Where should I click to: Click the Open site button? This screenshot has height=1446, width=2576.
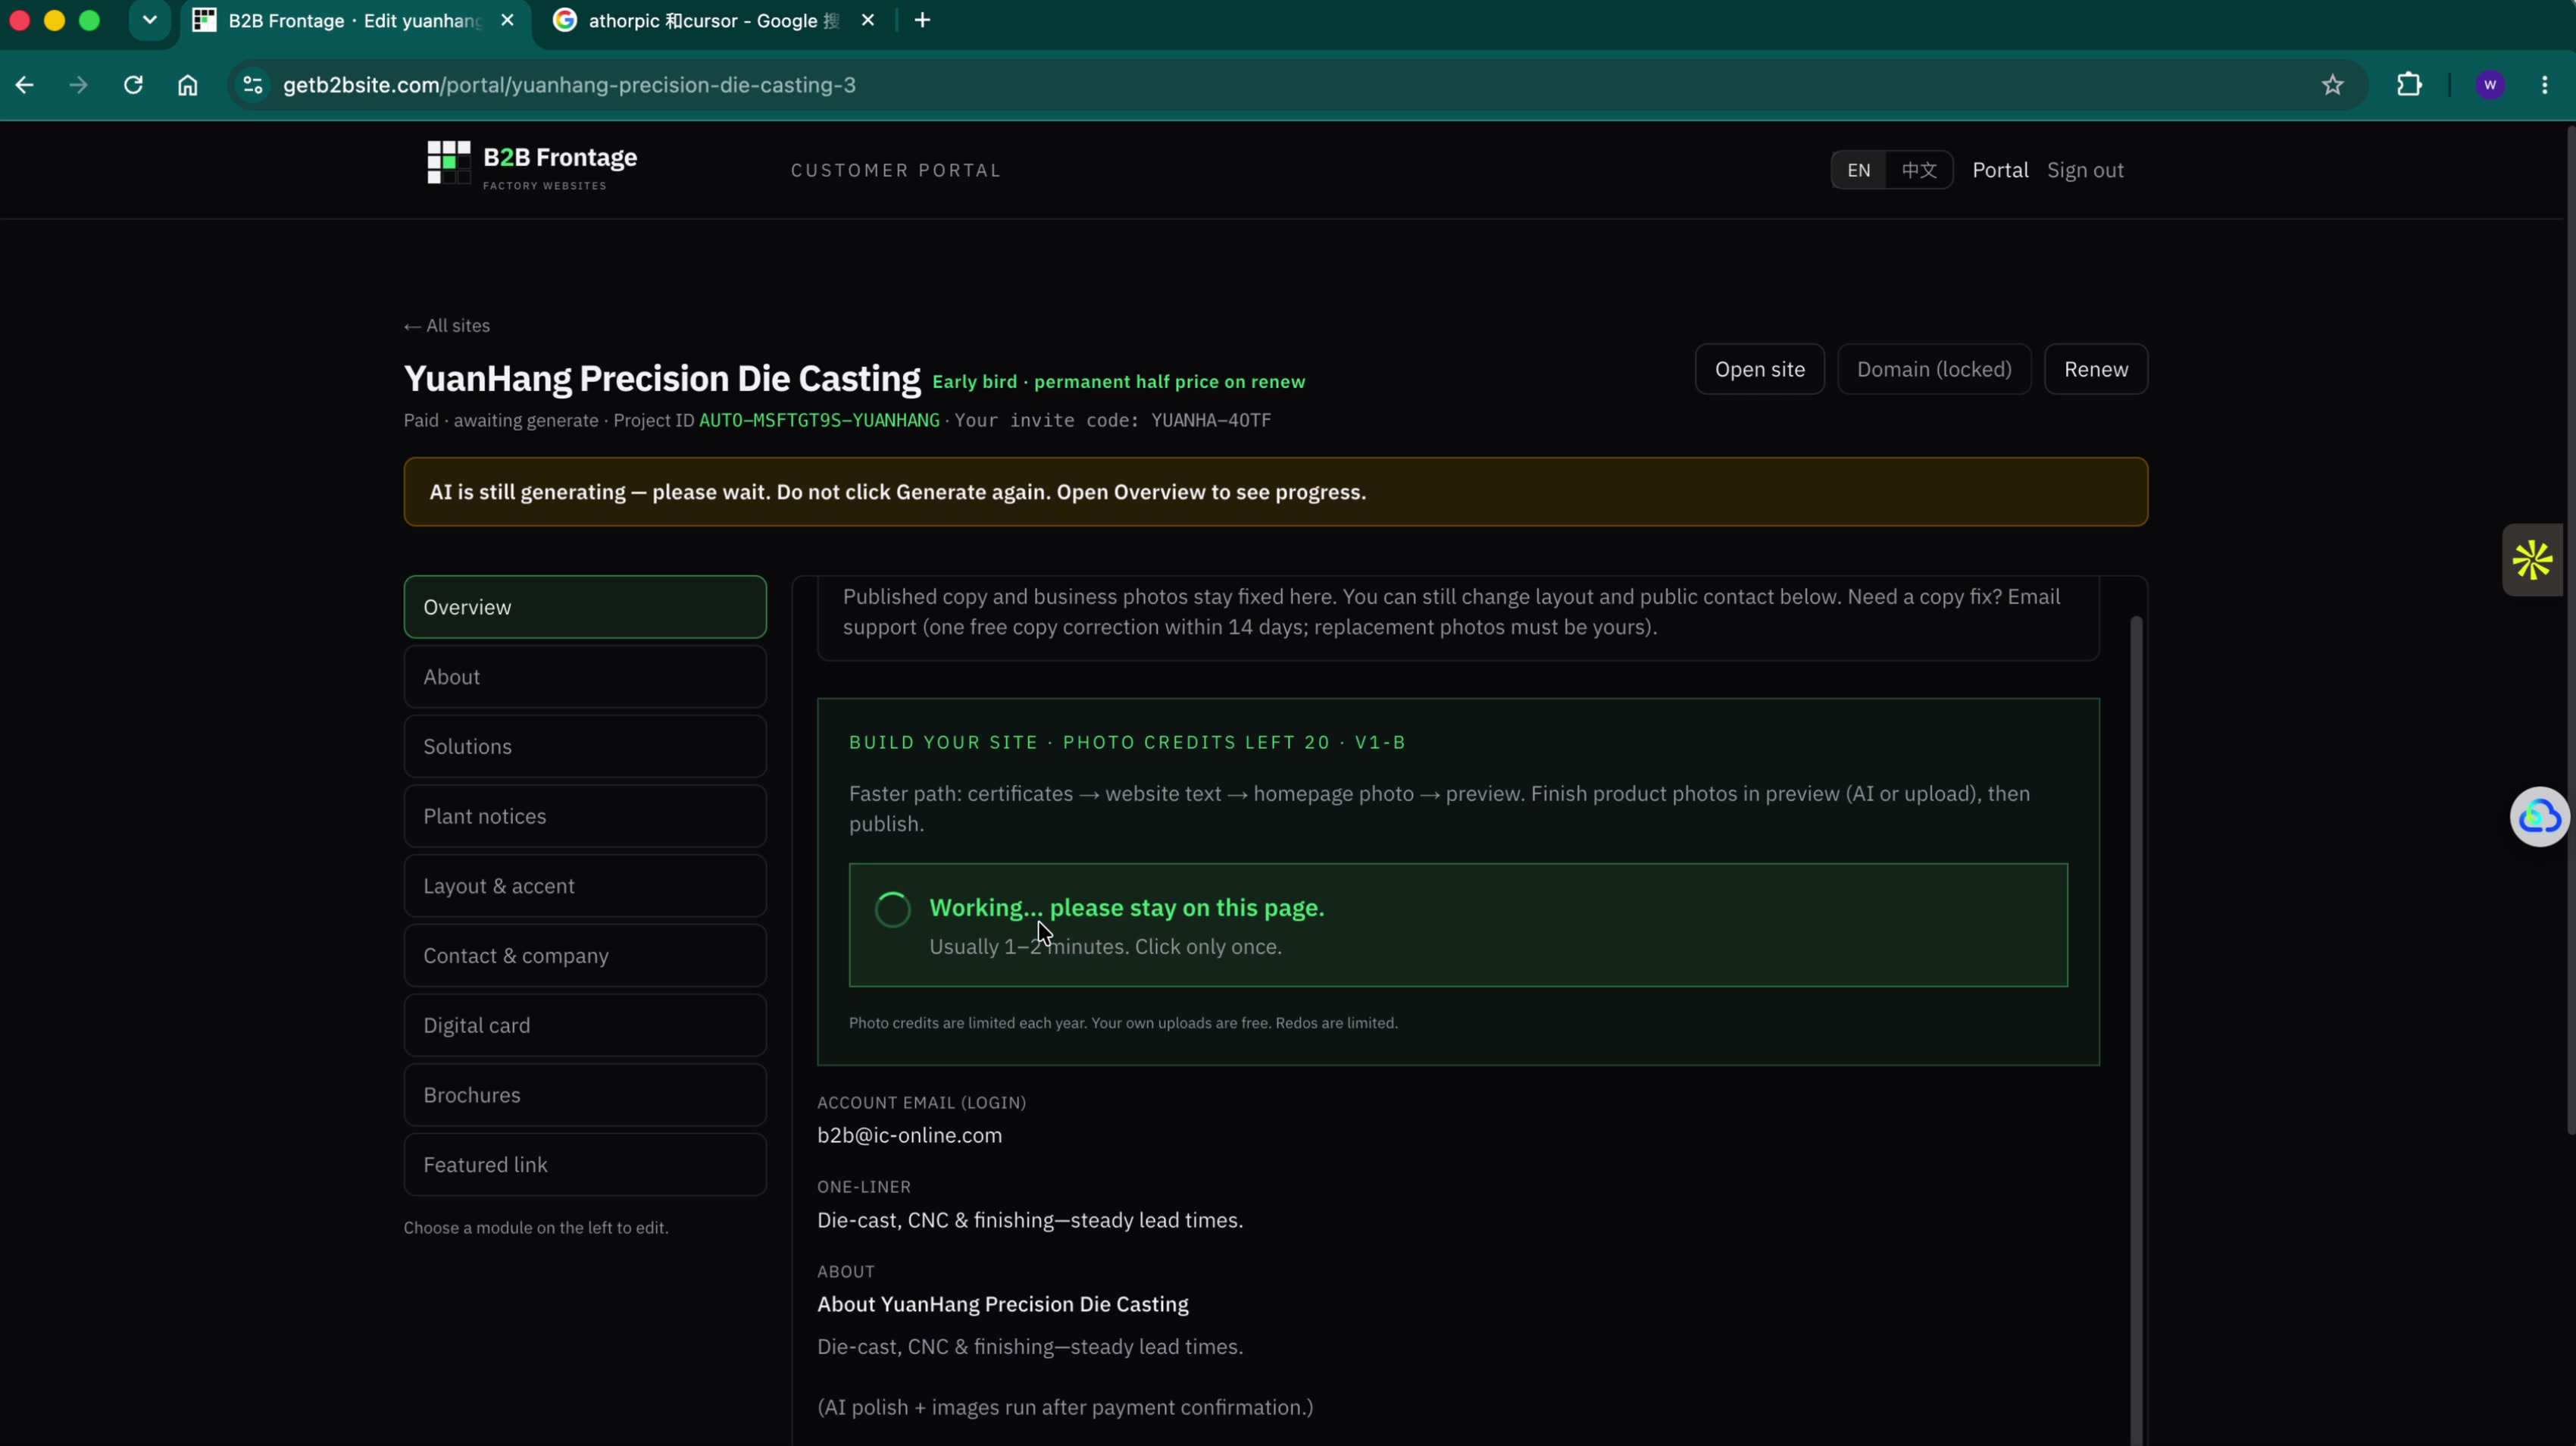click(x=1760, y=369)
